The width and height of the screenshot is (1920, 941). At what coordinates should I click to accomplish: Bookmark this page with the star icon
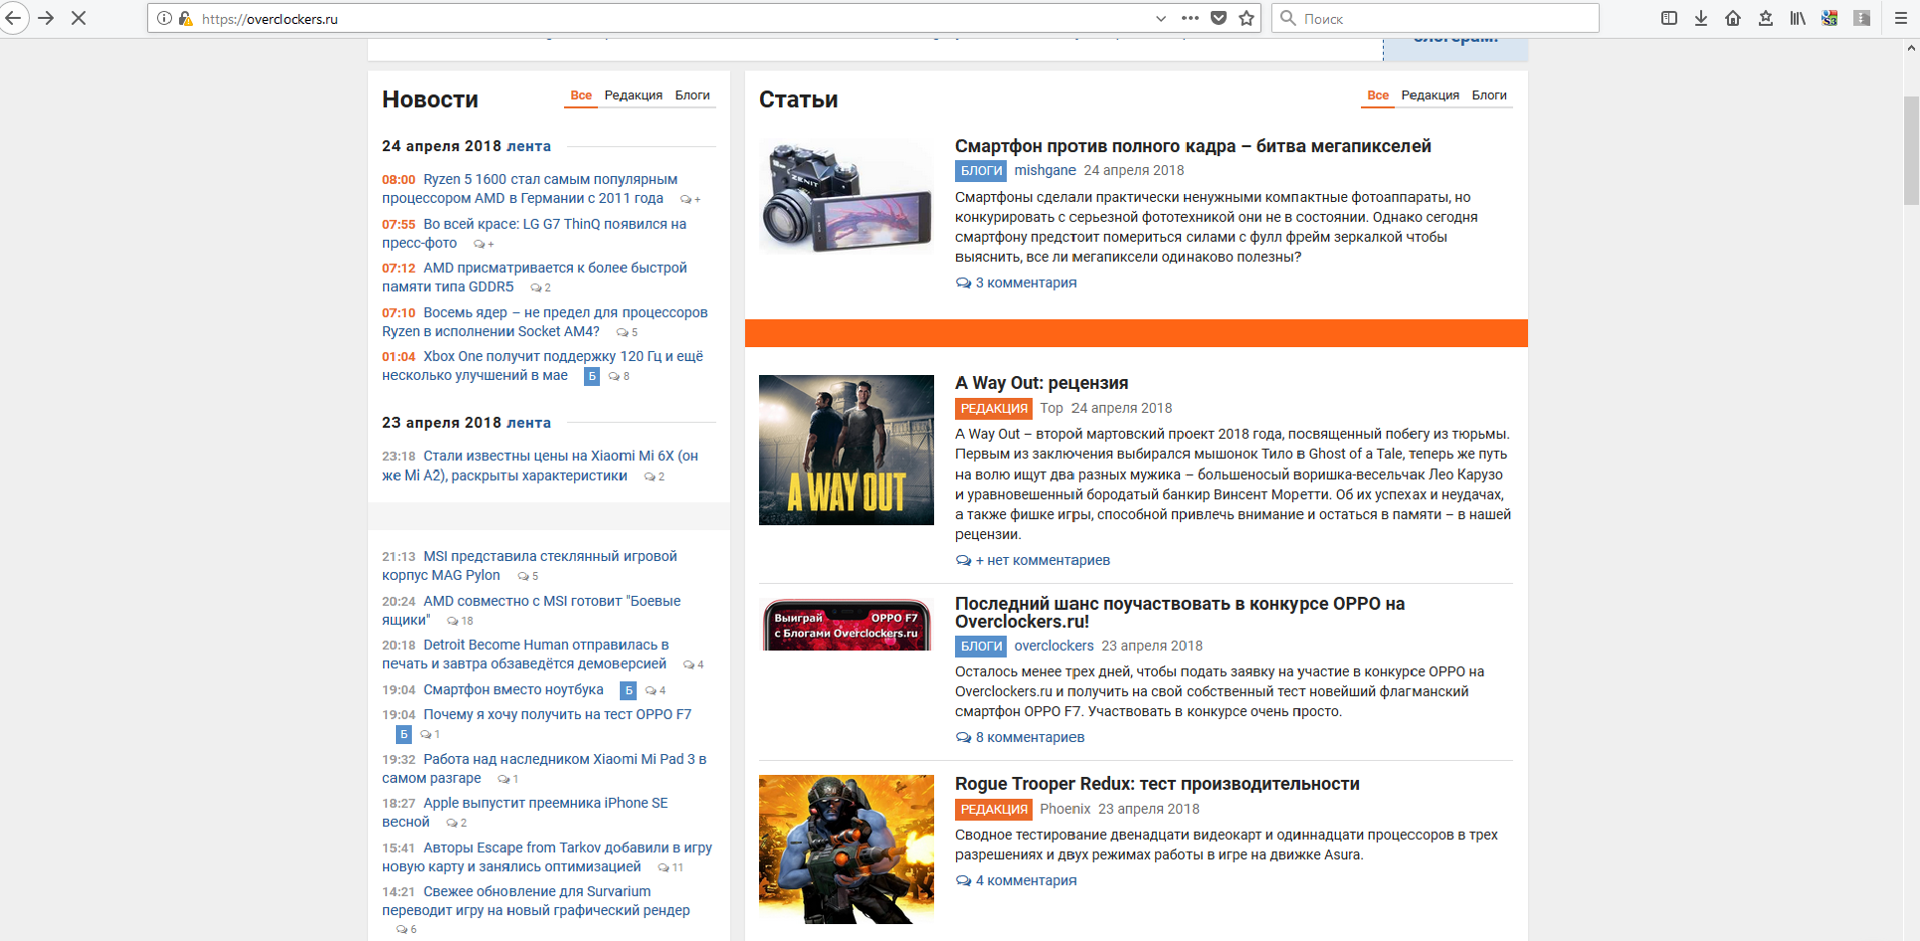tap(1247, 19)
